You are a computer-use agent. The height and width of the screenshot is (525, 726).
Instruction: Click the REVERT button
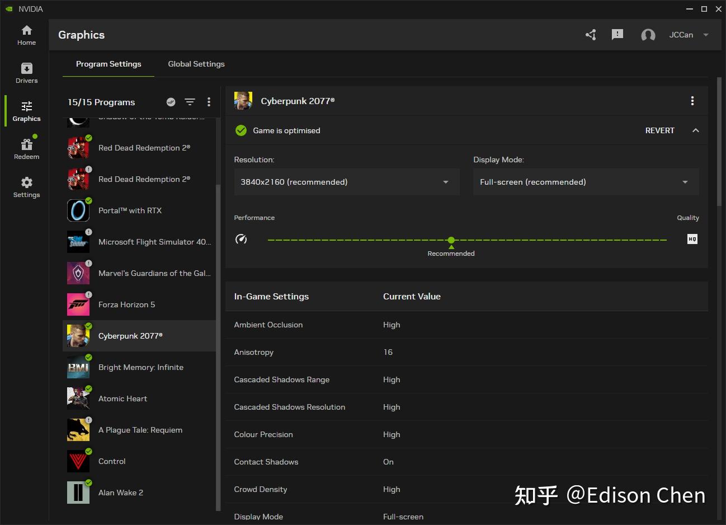coord(660,130)
